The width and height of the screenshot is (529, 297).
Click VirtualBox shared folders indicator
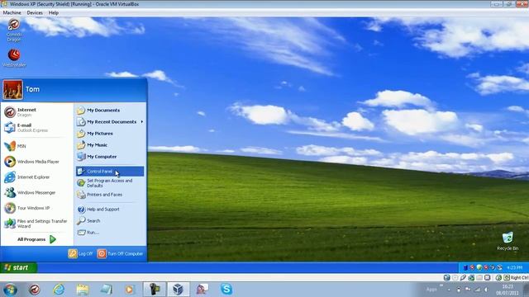click(x=479, y=278)
